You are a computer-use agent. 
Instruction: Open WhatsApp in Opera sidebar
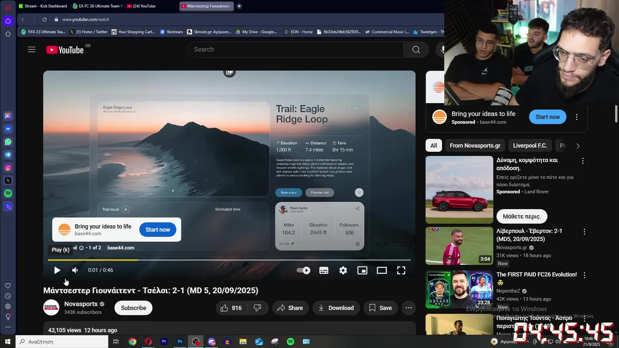coord(8,142)
